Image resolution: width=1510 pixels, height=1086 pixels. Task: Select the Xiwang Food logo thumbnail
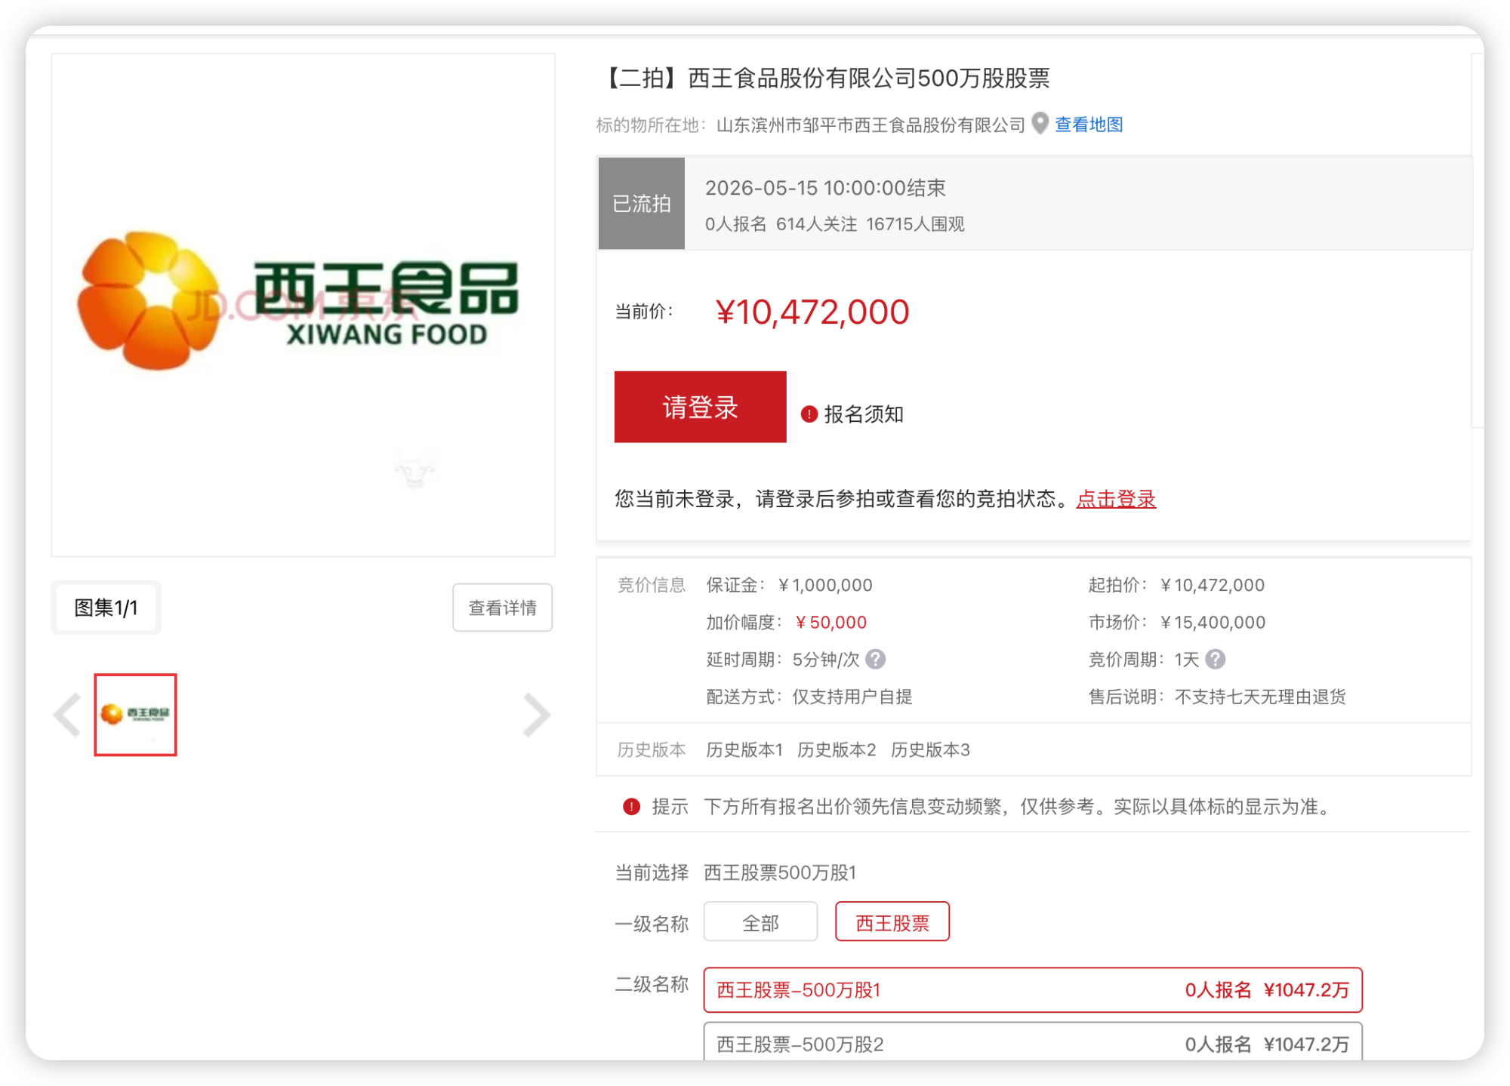(135, 715)
